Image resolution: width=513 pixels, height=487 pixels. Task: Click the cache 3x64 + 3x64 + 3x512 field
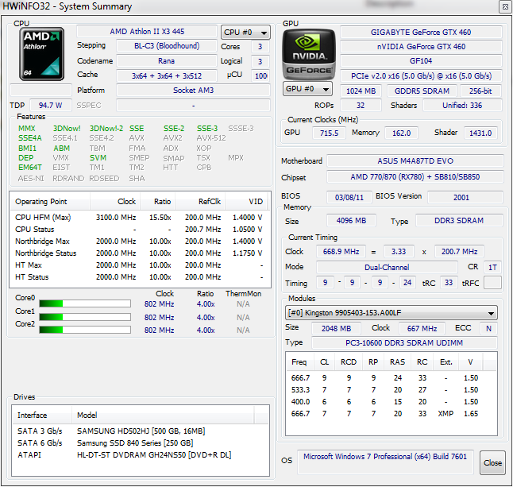coord(167,75)
